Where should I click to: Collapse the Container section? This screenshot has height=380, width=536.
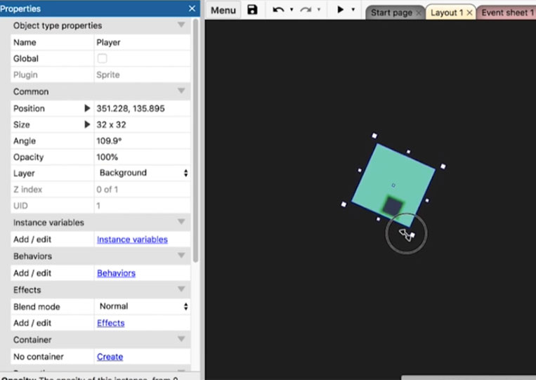point(181,339)
